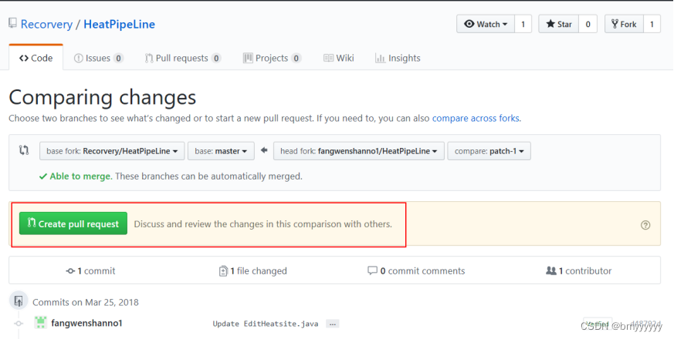Click the file changed diff icon
674x339 pixels.
point(223,270)
